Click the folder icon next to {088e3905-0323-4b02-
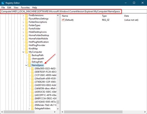The height and width of the screenshot is (114, 147). tap(32, 69)
